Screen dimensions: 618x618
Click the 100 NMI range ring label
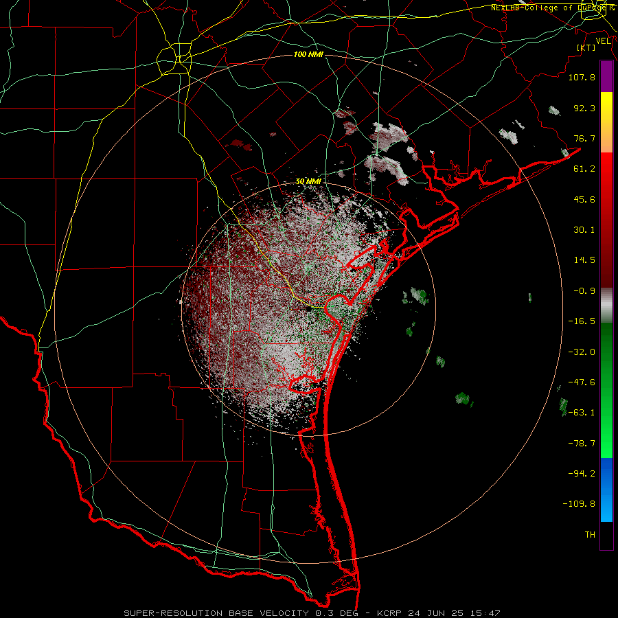coord(308,54)
